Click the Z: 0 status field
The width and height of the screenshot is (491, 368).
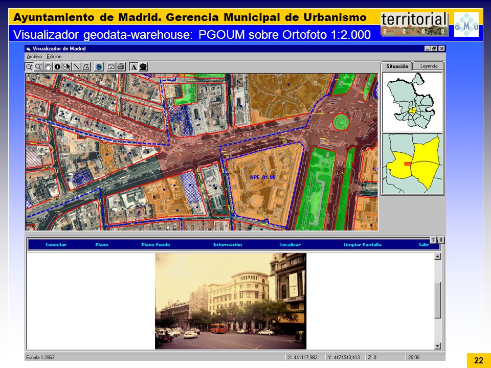[x=386, y=357]
